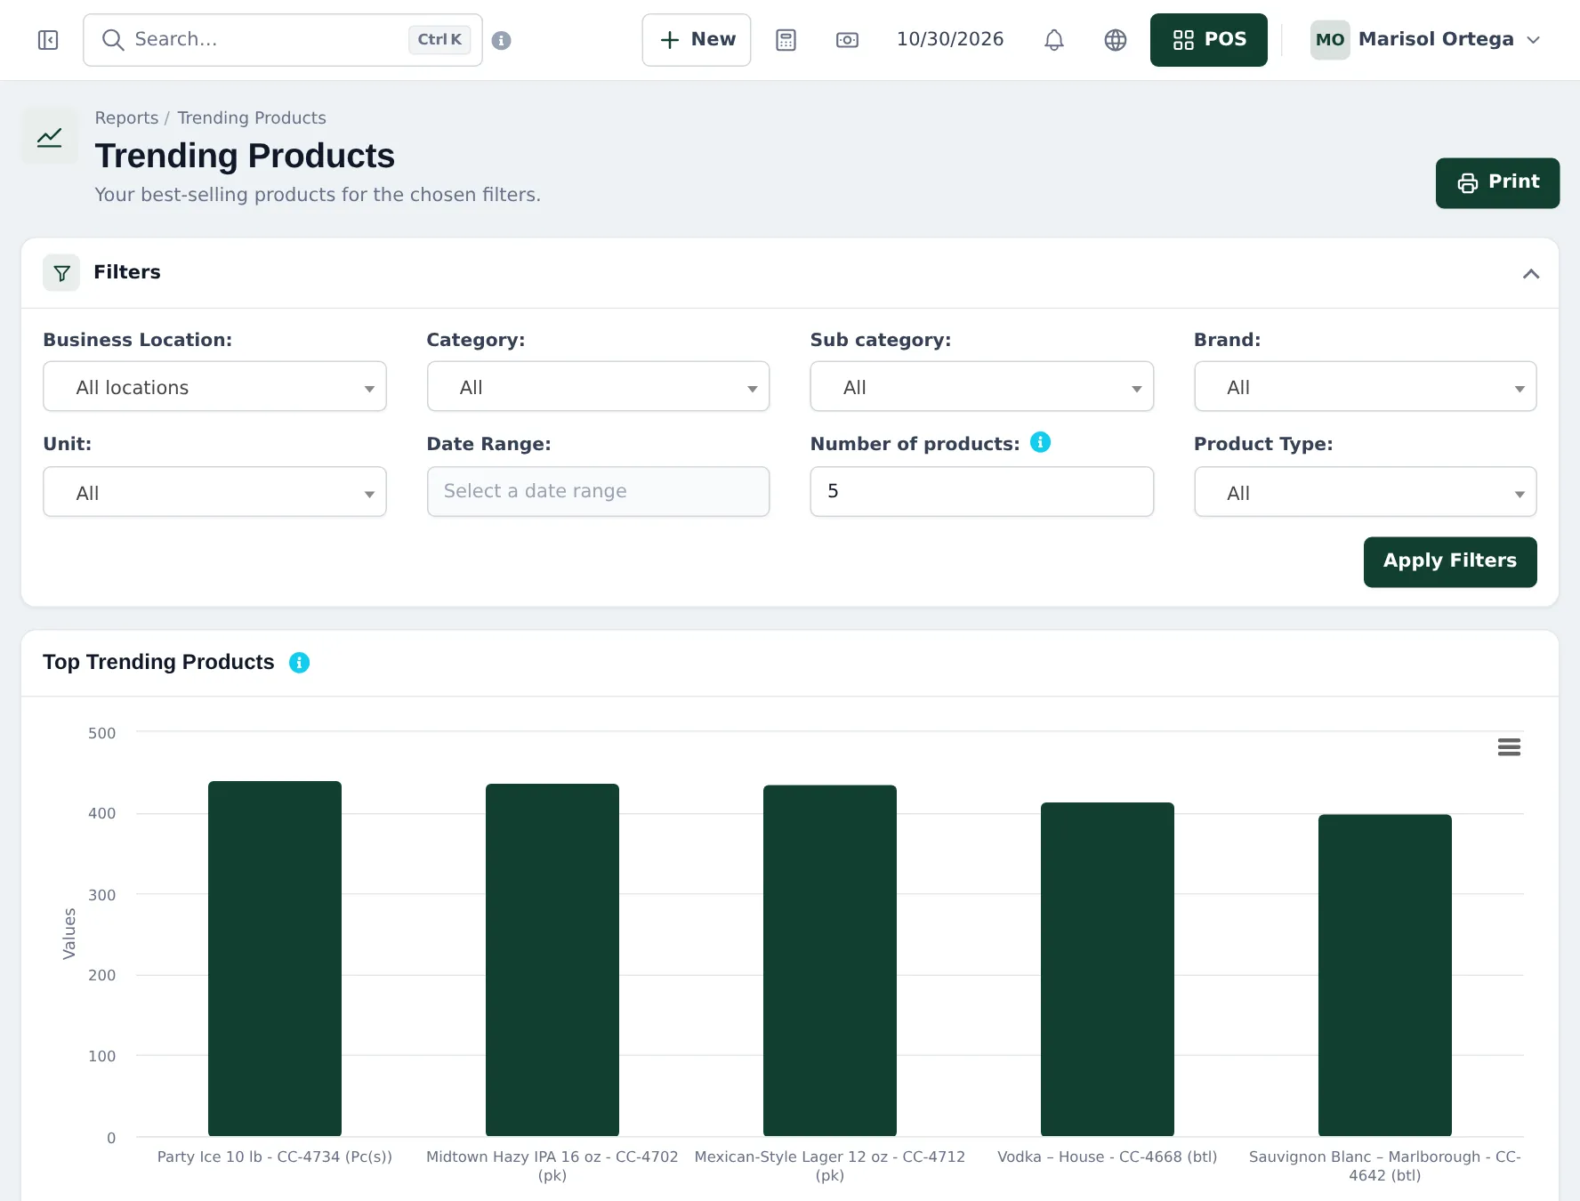Open the Sub category dropdown
1580x1201 pixels.
[981, 387]
